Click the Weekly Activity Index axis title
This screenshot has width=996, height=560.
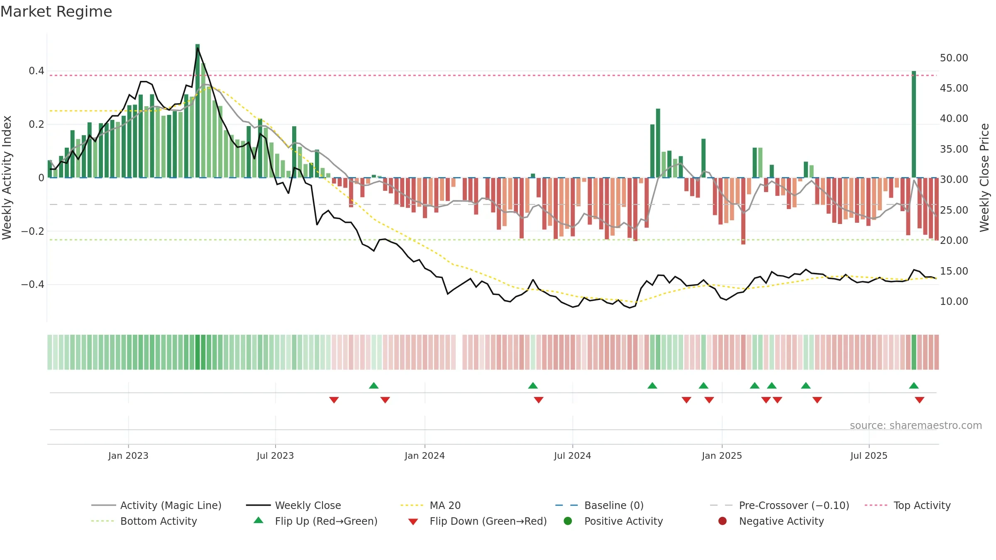(7, 178)
